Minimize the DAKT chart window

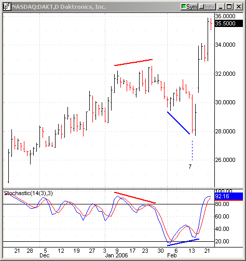click(x=220, y=7)
